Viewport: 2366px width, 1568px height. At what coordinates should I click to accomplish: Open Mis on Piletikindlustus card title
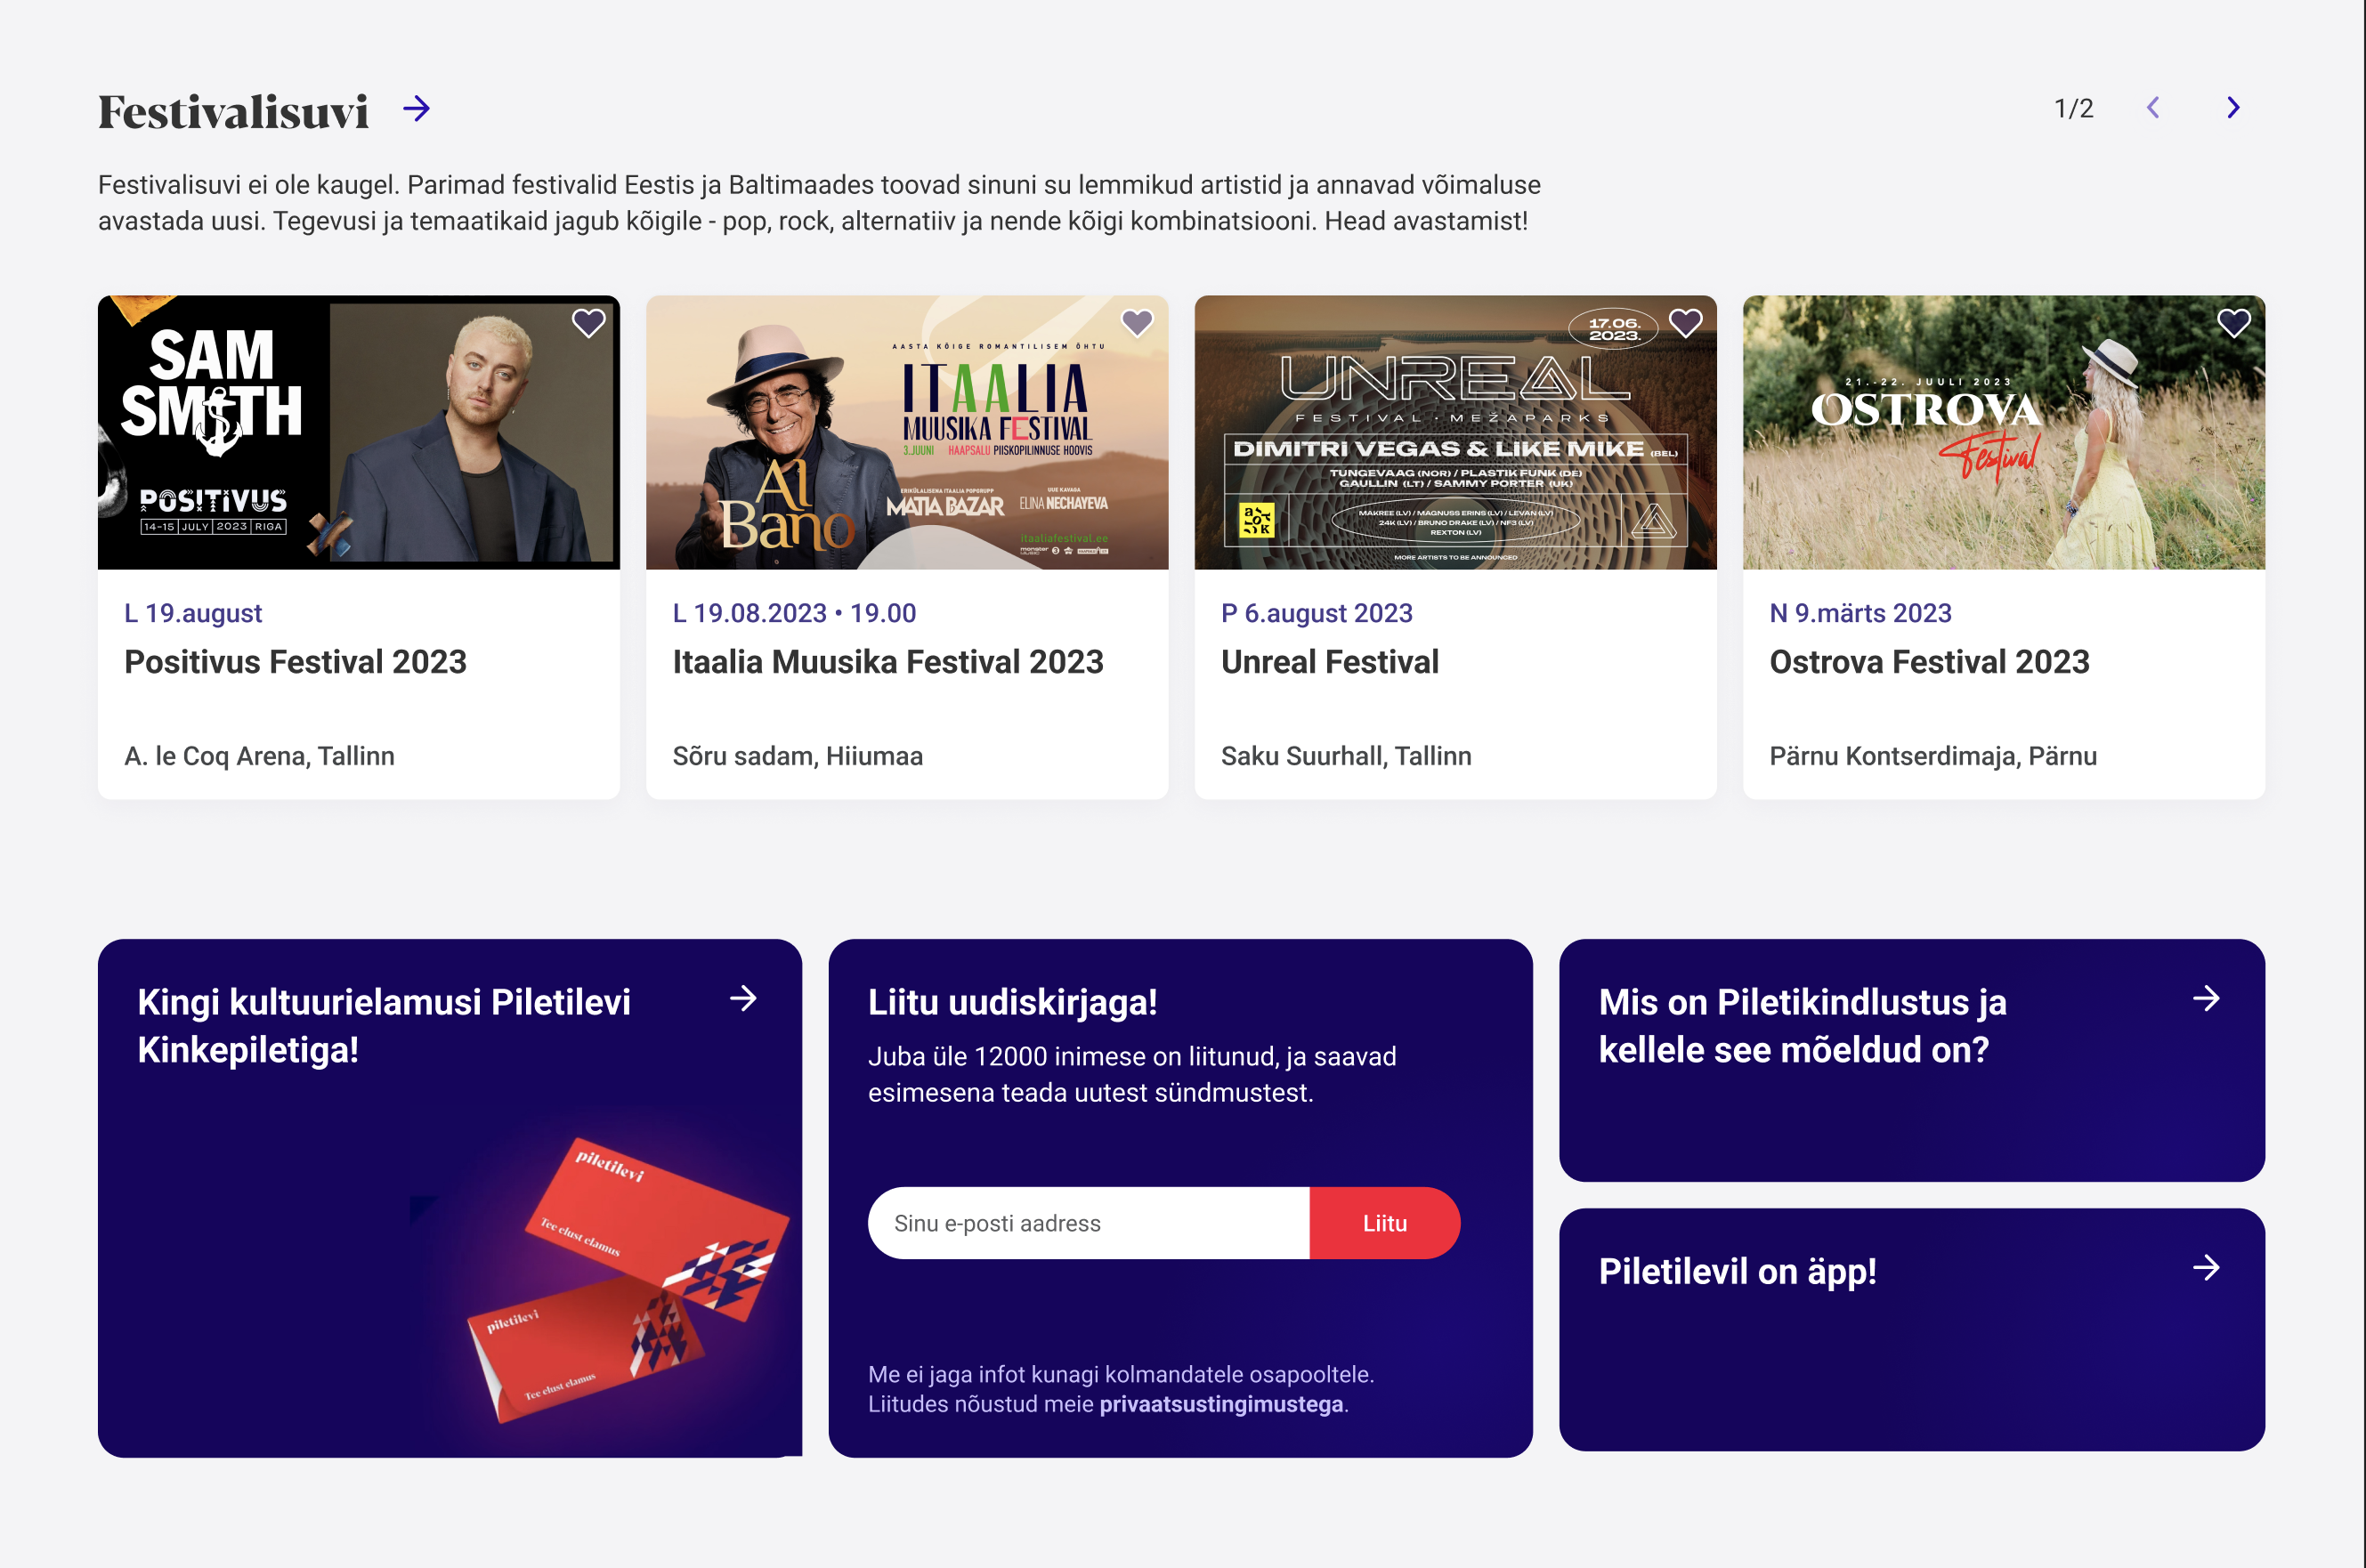(1802, 1026)
